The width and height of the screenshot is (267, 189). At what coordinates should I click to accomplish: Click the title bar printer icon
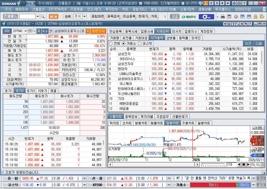tap(239, 3)
